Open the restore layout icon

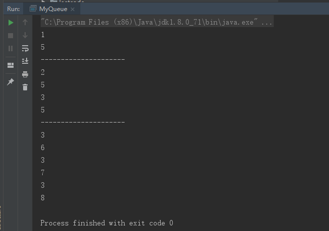[x=11, y=65]
